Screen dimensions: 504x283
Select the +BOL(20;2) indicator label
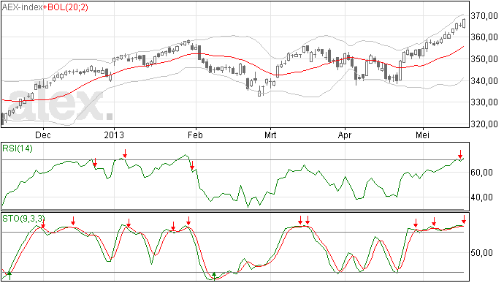point(65,7)
